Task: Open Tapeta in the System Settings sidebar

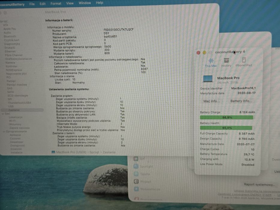Action: click(x=142, y=174)
